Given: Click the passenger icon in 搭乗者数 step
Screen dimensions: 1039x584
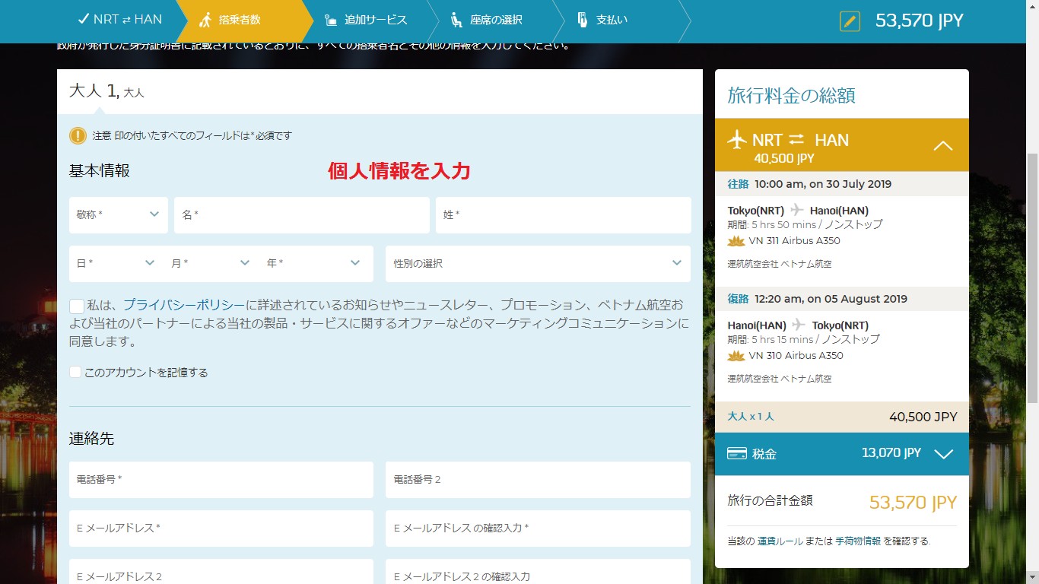Looking at the screenshot, I should pos(205,21).
